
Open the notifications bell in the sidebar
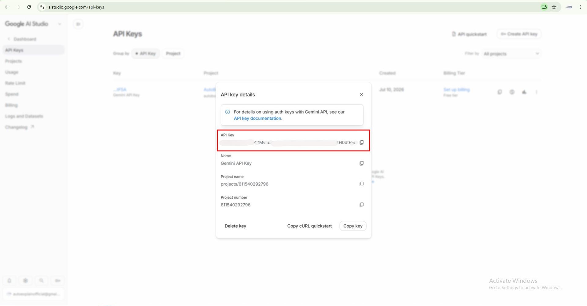(9, 280)
